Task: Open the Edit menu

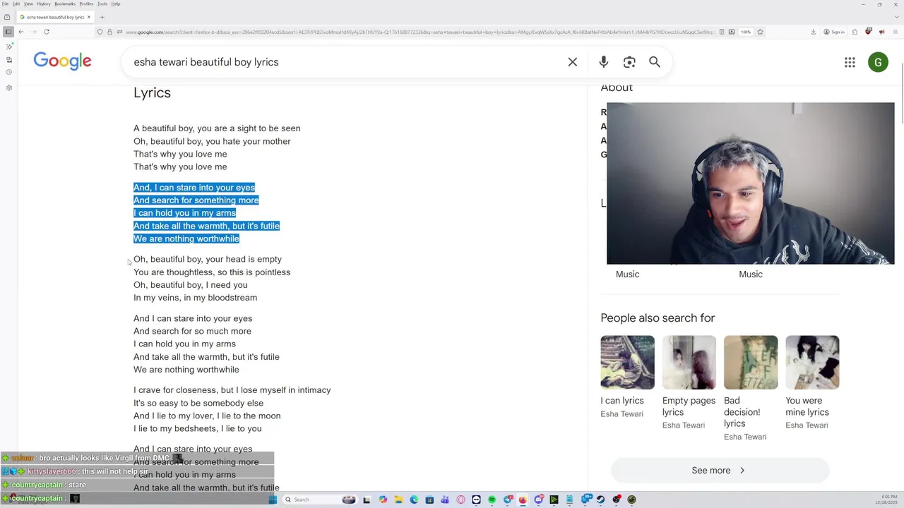Action: (16, 4)
